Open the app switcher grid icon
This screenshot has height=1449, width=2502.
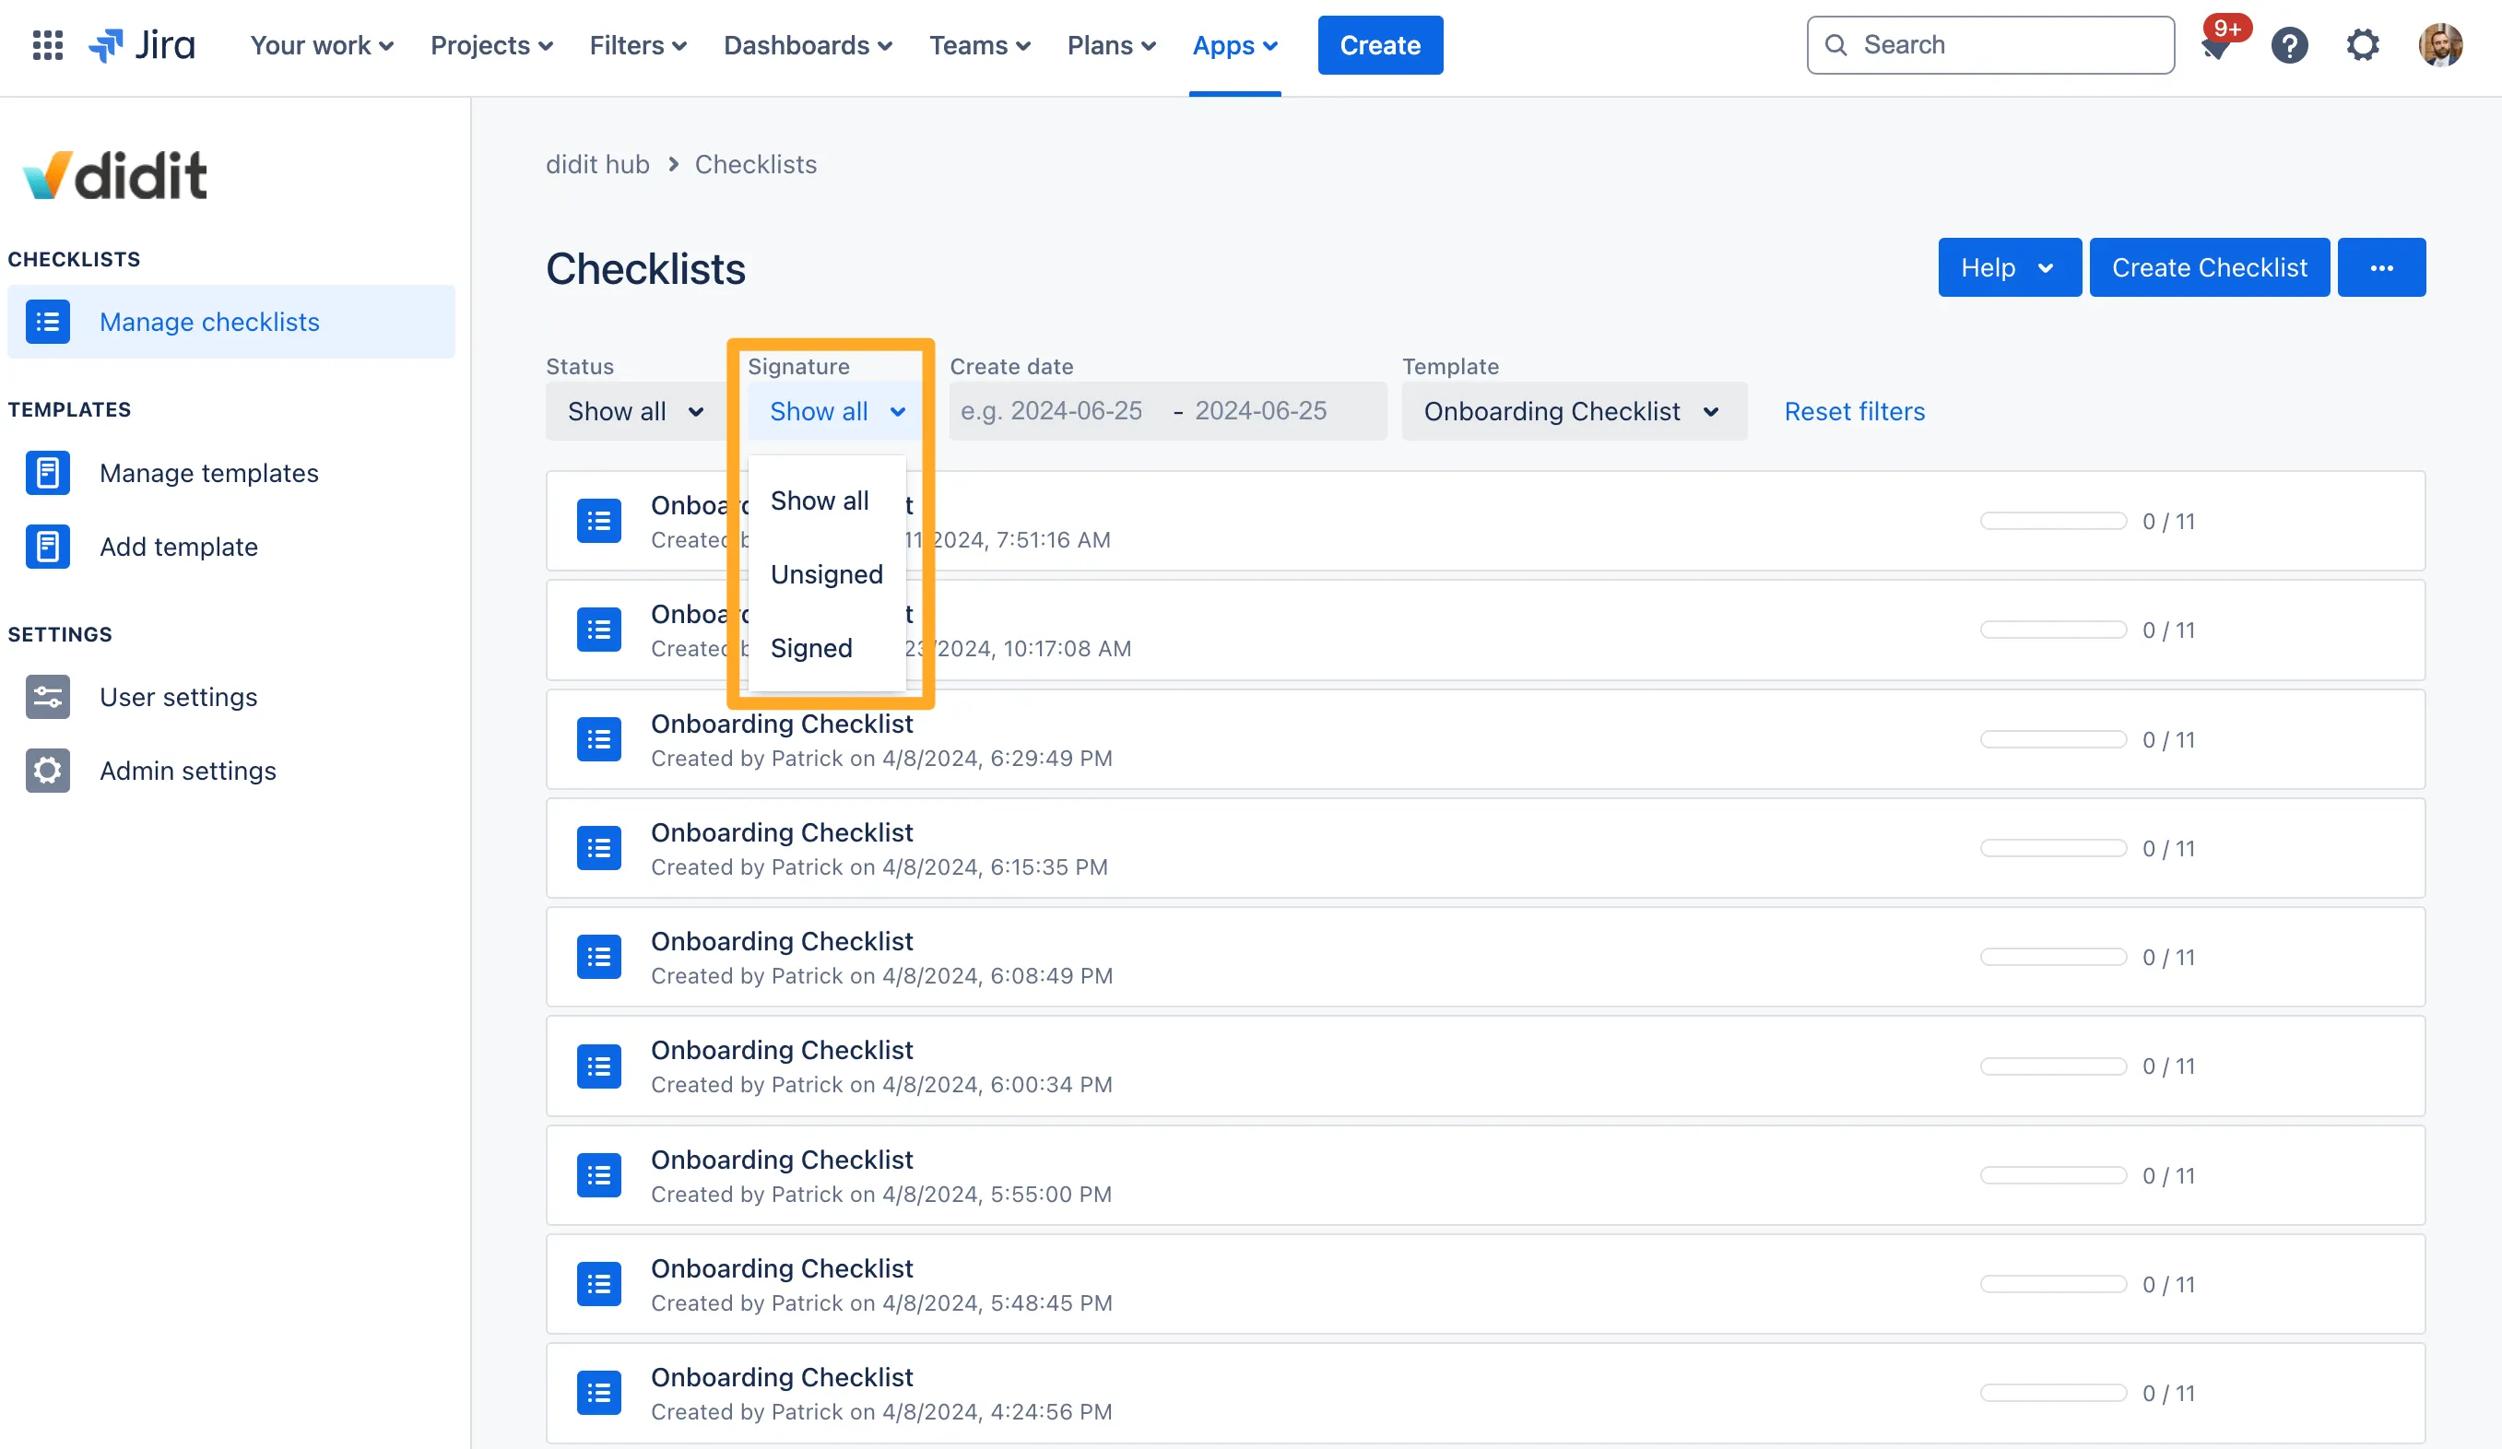(x=48, y=44)
